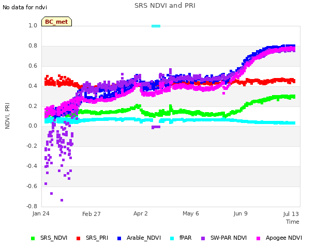
Task: Click the Jul 13 x-axis label
Action: (x=291, y=214)
